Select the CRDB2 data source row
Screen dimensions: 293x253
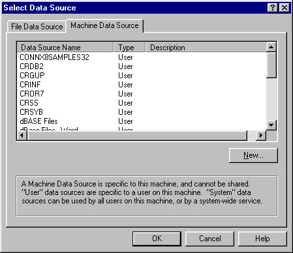coord(31,67)
